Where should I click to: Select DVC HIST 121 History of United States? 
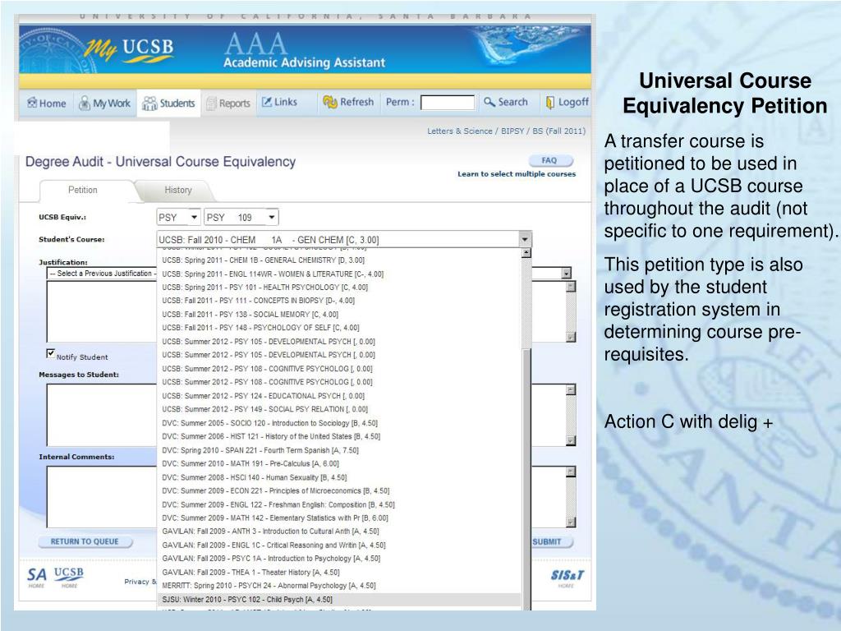[x=339, y=436]
